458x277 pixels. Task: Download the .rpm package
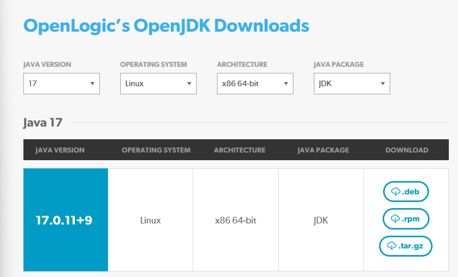pos(406,219)
